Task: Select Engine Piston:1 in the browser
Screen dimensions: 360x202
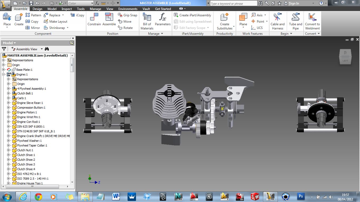Action: tap(27, 112)
